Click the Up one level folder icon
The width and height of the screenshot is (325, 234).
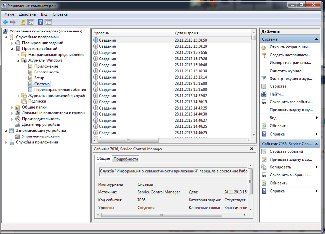[x=23, y=22]
